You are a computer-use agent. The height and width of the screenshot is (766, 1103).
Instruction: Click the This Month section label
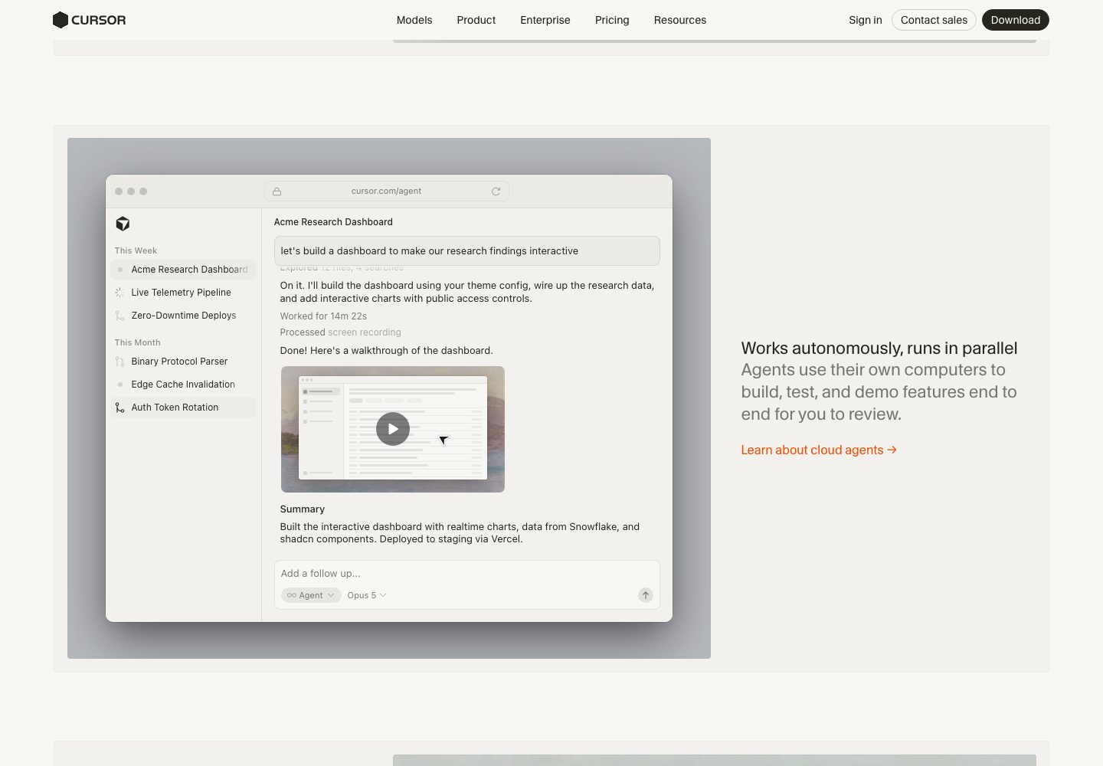(138, 342)
